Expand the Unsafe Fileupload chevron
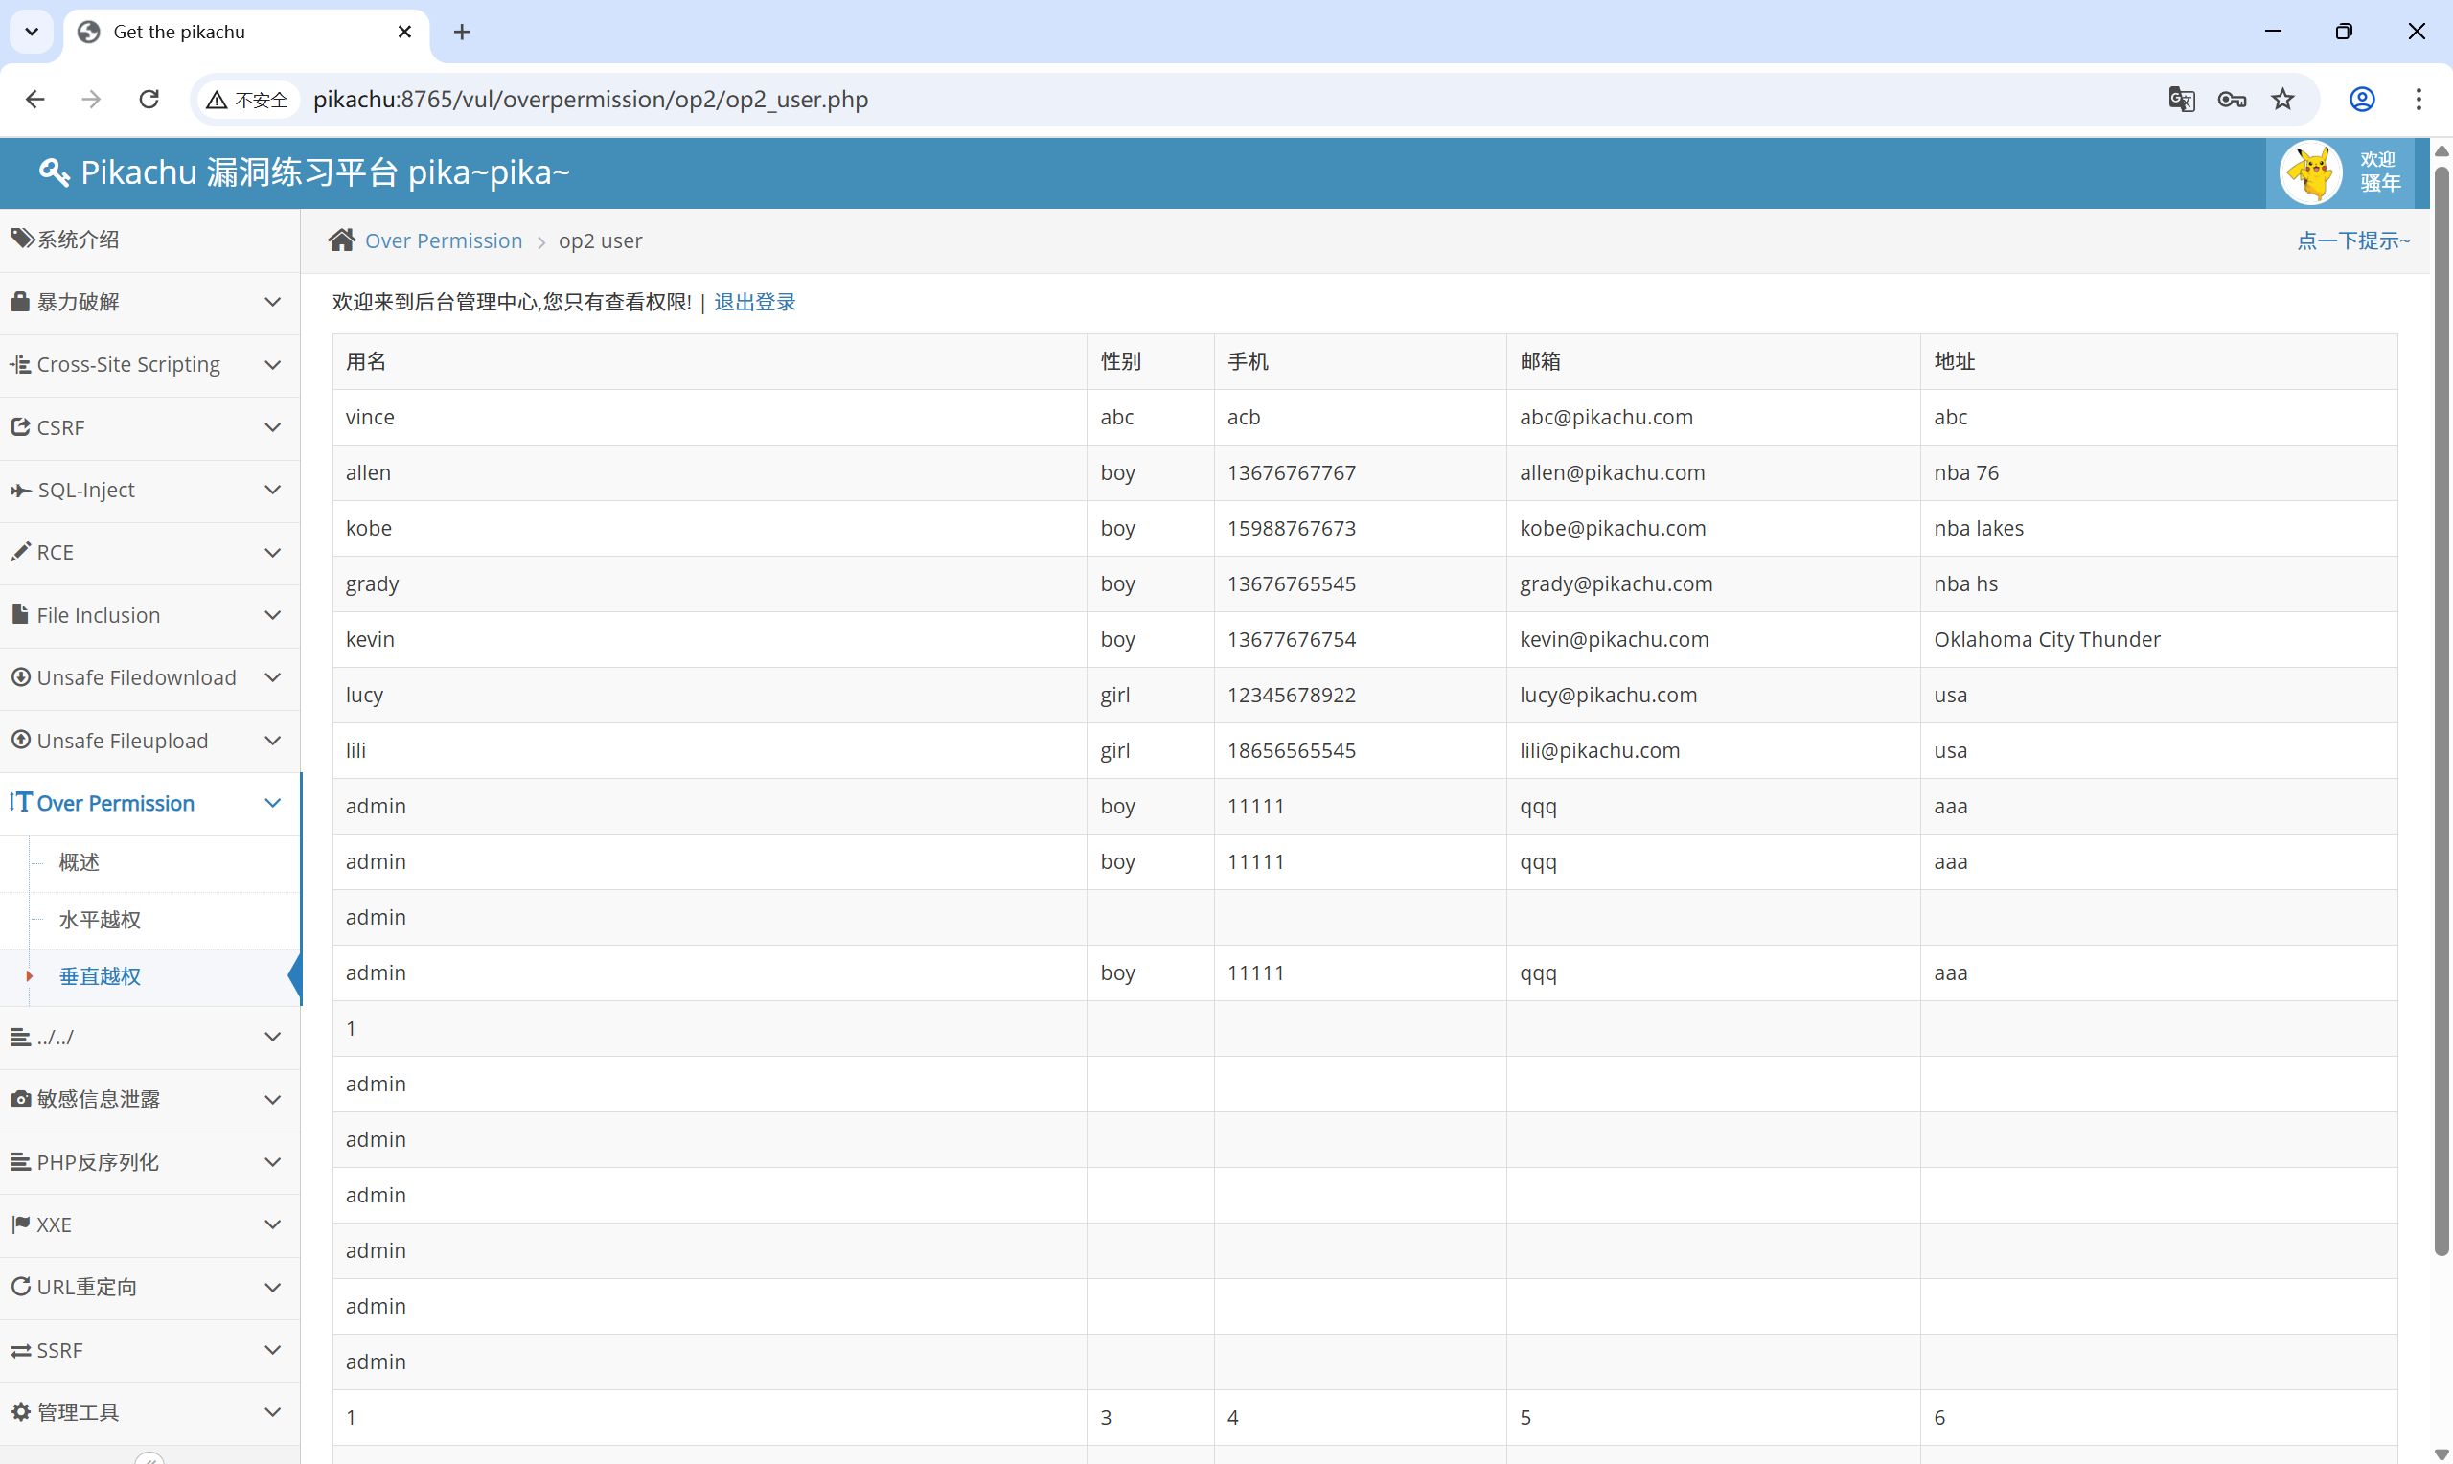The height and width of the screenshot is (1464, 2453). tap(273, 741)
